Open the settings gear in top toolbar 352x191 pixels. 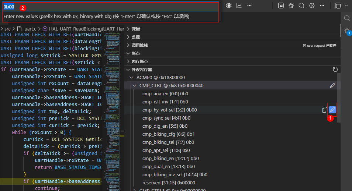(312, 6)
